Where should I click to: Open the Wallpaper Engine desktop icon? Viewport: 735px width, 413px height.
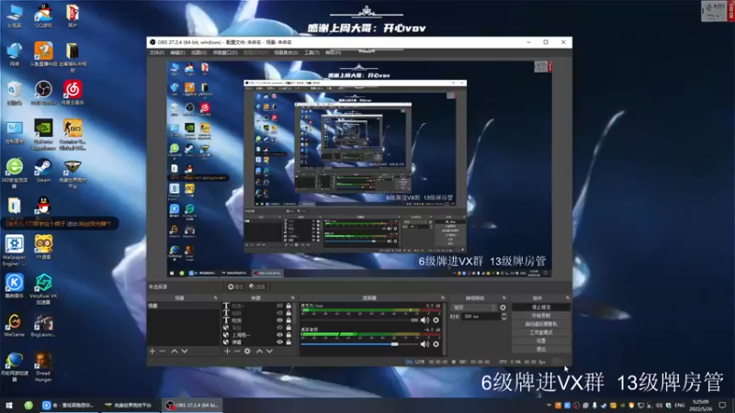[14, 251]
